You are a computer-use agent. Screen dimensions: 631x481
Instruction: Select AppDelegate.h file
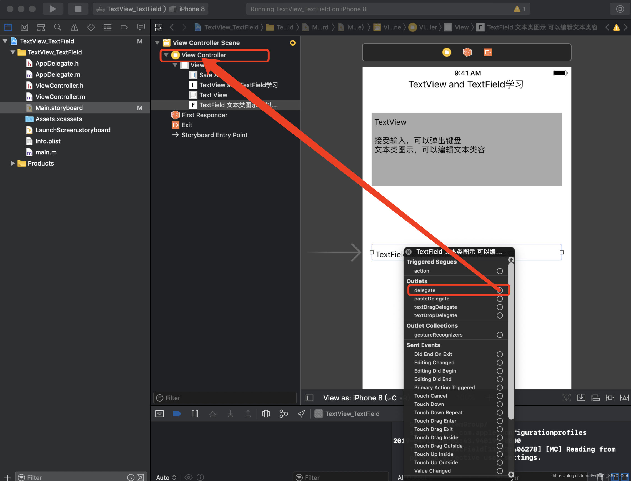[x=57, y=63]
